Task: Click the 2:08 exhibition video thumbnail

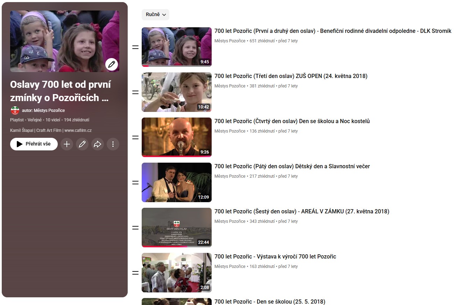Action: [x=176, y=272]
